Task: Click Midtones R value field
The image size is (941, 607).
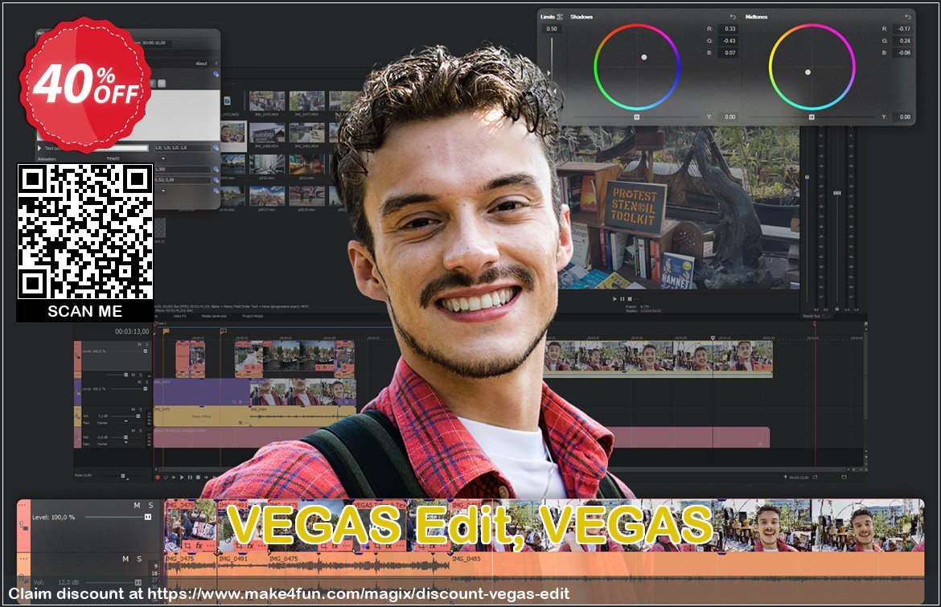Action: (x=904, y=29)
